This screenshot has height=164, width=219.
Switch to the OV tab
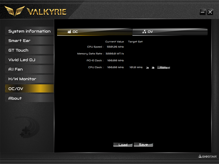point(170,32)
